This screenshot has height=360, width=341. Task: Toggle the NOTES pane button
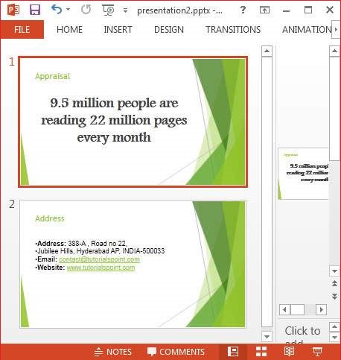[x=113, y=352]
